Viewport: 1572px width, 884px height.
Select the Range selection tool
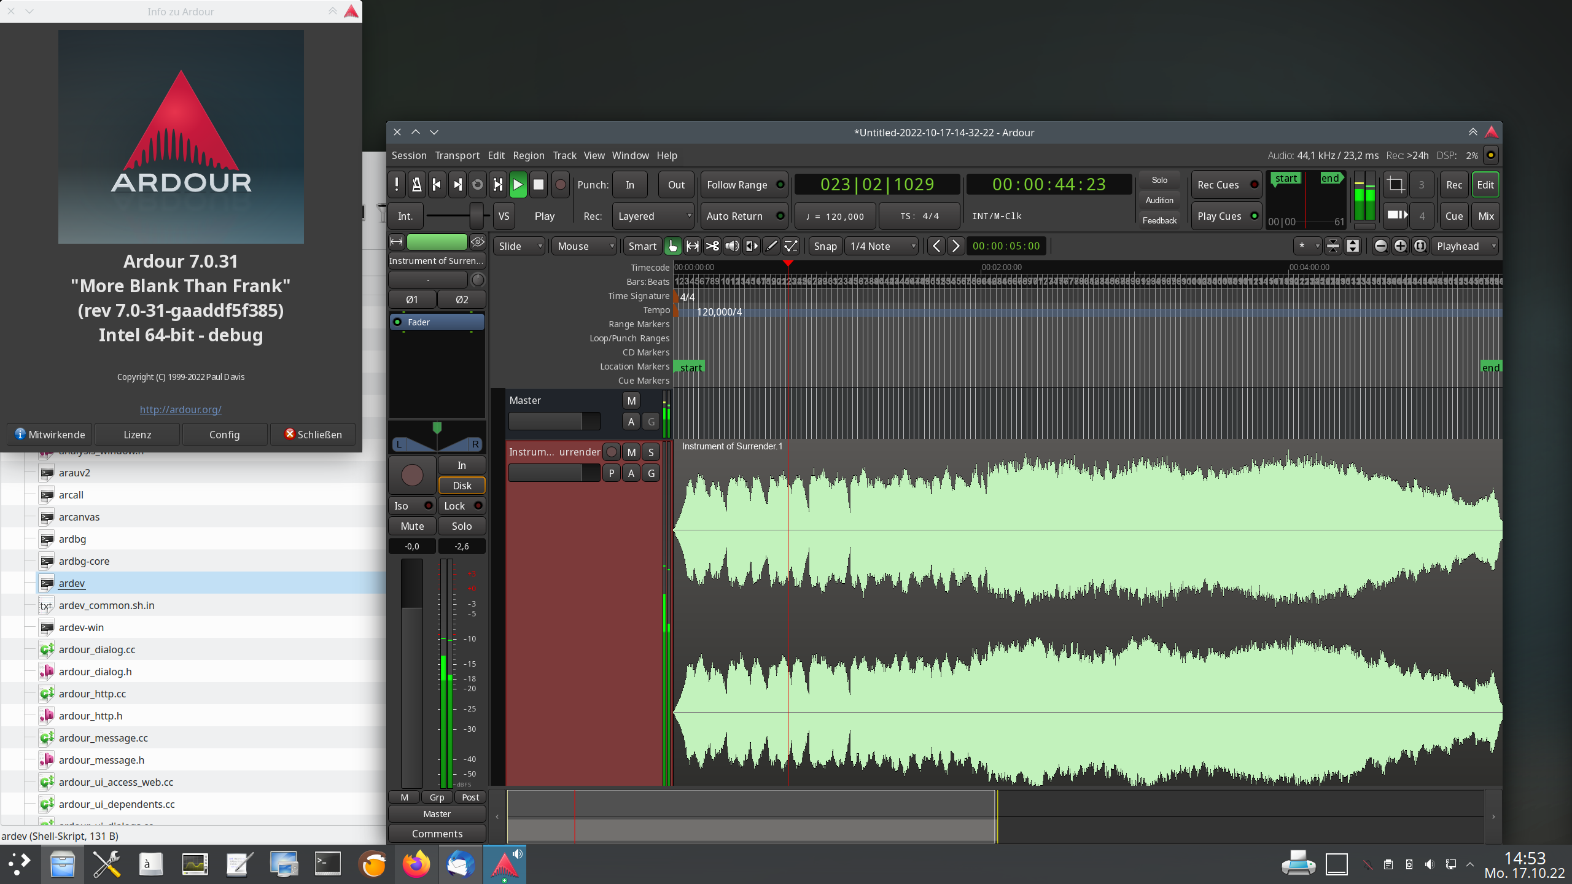[693, 246]
